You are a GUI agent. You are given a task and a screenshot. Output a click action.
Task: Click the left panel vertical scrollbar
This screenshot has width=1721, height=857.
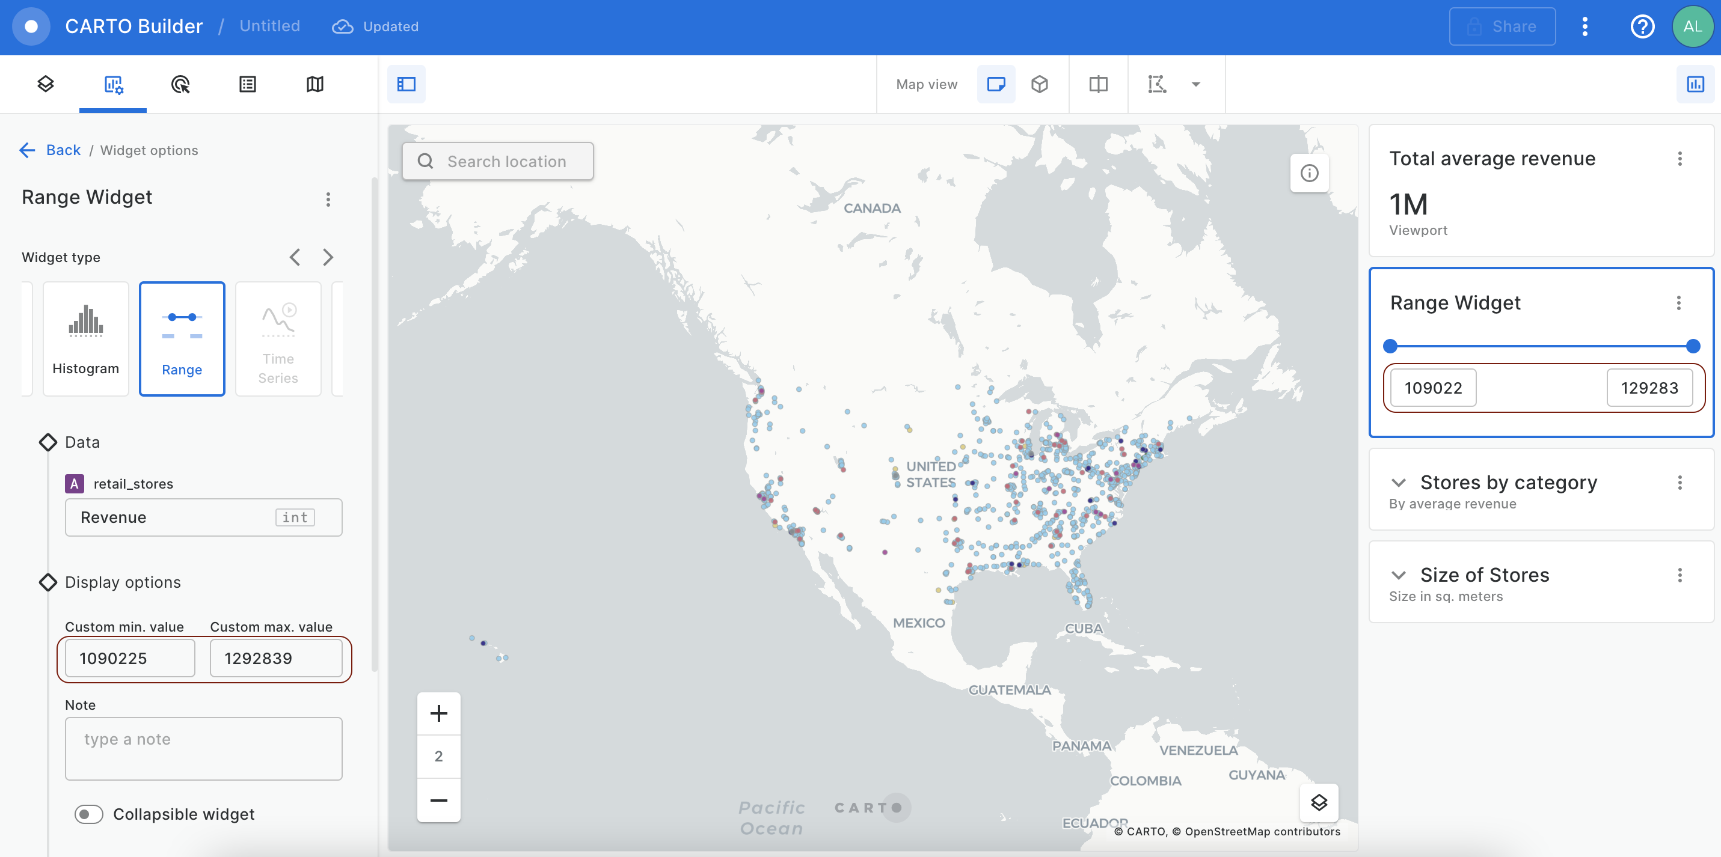(374, 424)
